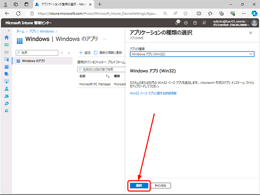260x195 pixels.
Task: Open notifications bell in Intune header
Action: click(x=178, y=23)
